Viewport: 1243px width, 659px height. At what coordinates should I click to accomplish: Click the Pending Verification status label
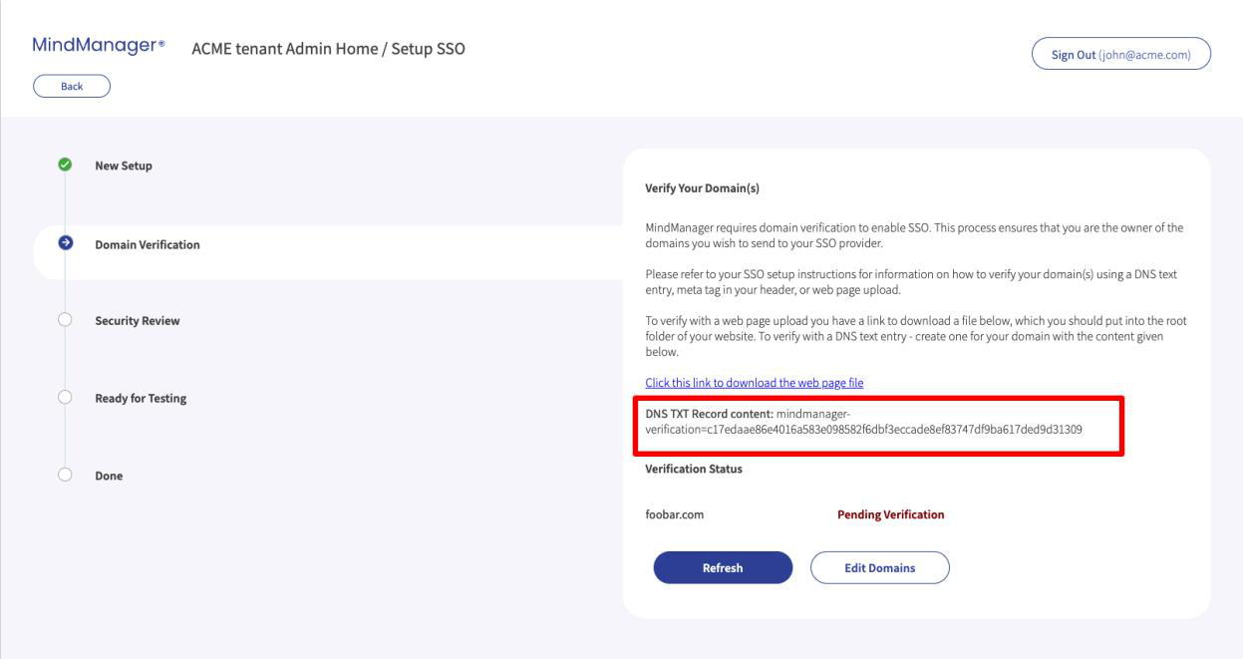[x=890, y=515]
